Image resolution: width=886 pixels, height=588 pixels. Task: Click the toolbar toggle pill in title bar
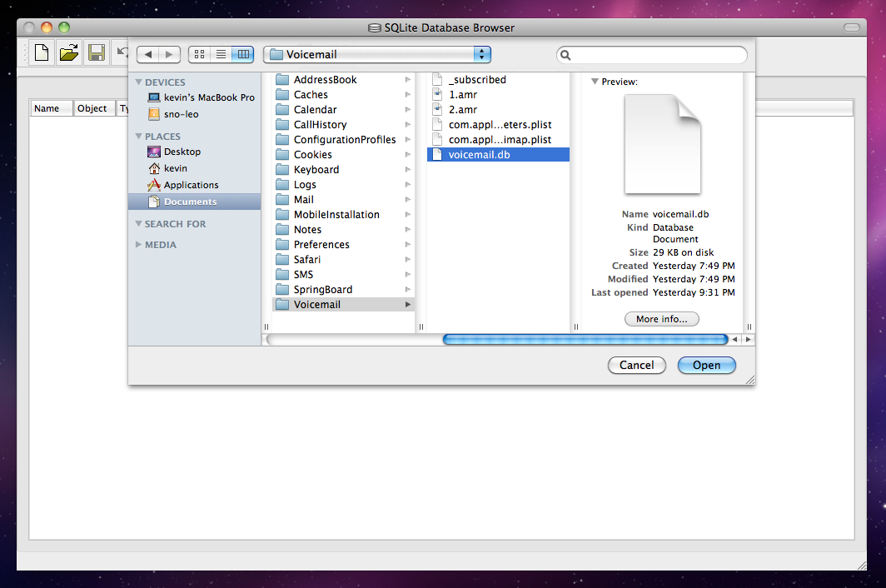coord(852,27)
